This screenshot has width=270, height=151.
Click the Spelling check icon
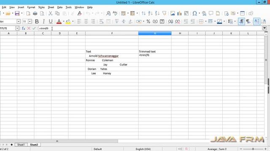(115, 13)
